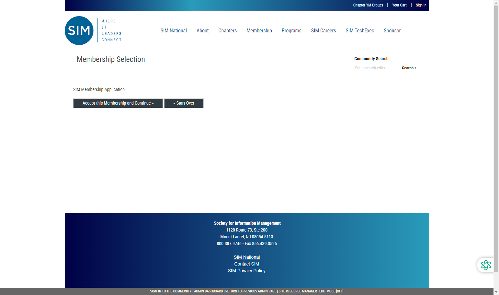Screen dimensions: 499x295
Task: Click the Community Search label
Action: 371,59
